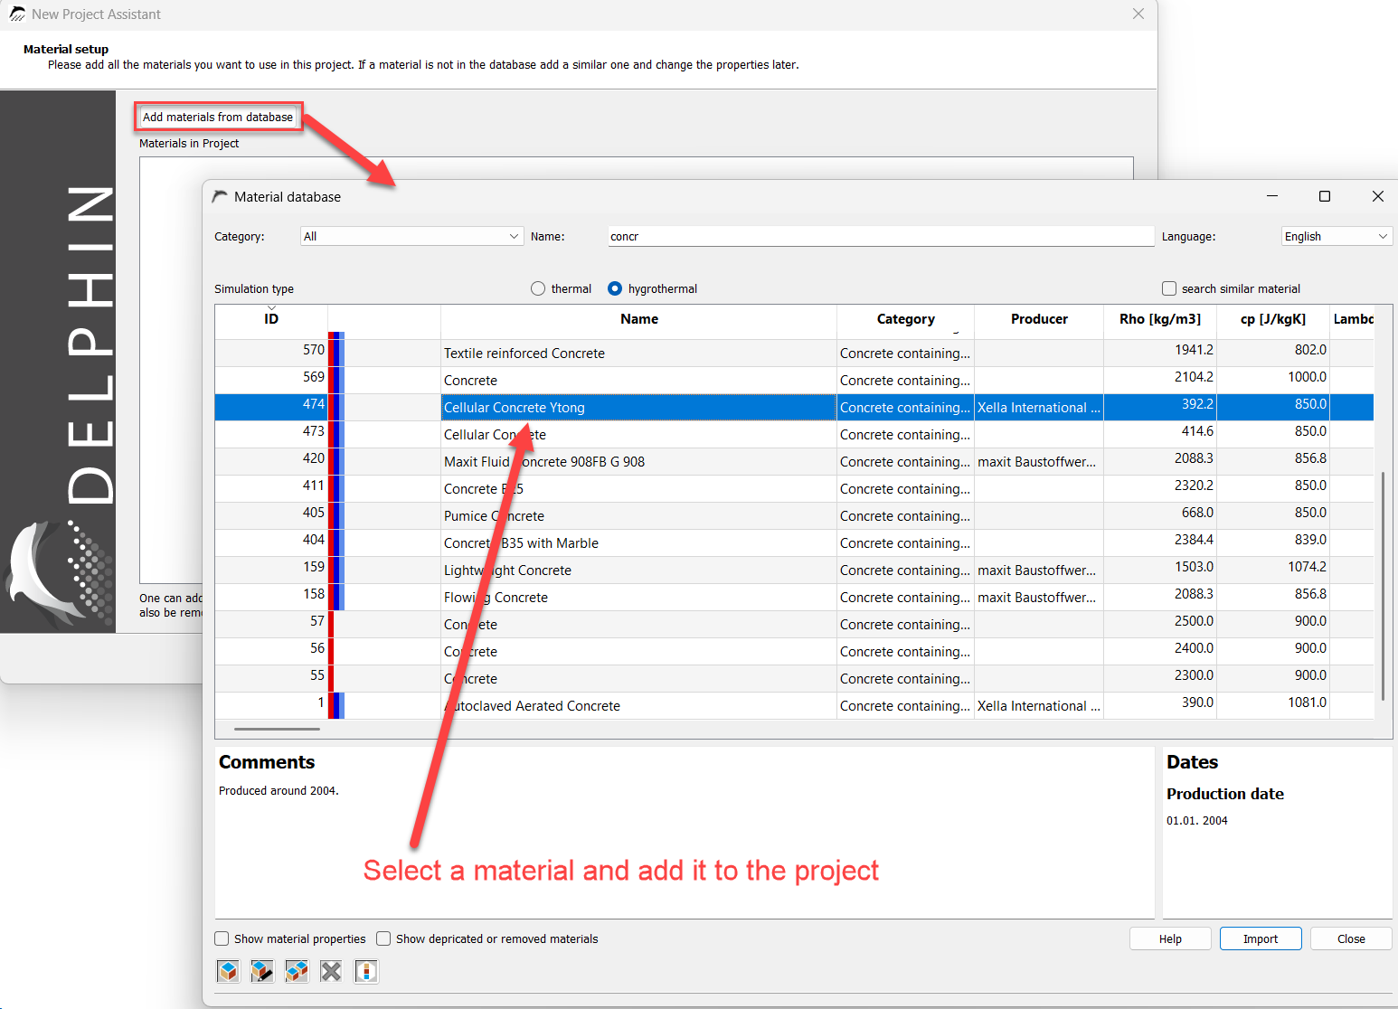This screenshot has height=1009, width=1398.
Task: Click the Produced around 2004 comment text
Action: click(279, 791)
